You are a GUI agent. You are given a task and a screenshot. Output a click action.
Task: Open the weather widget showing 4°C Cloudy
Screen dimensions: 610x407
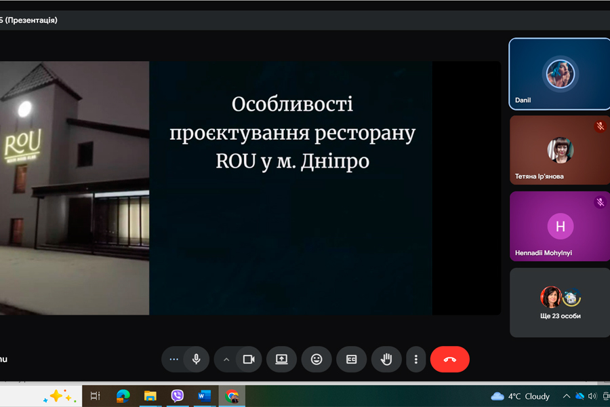click(520, 396)
